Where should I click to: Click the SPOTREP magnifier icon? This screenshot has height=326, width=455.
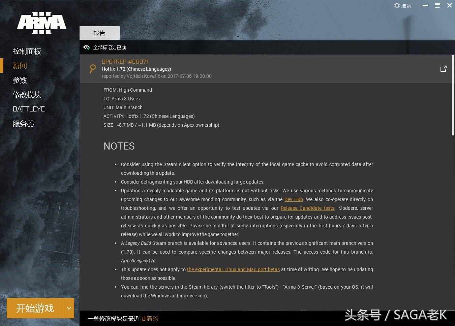tap(92, 68)
